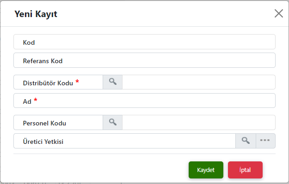The width and height of the screenshot is (289, 184).
Task: Save the record with Kaydet
Action: 206,170
